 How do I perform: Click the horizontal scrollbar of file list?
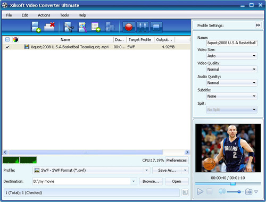pyautogui.click(x=86, y=152)
